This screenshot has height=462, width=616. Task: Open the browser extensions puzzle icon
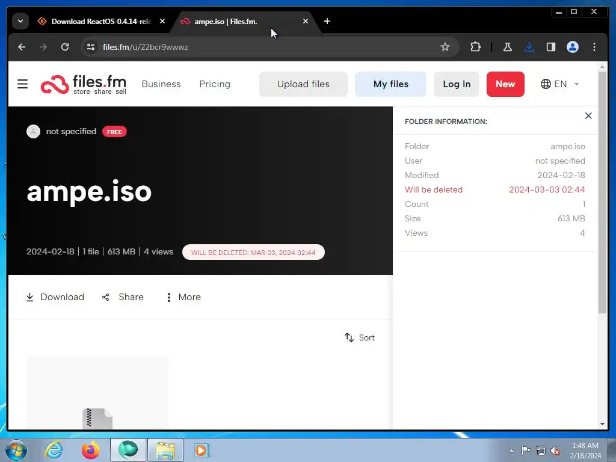coord(475,47)
